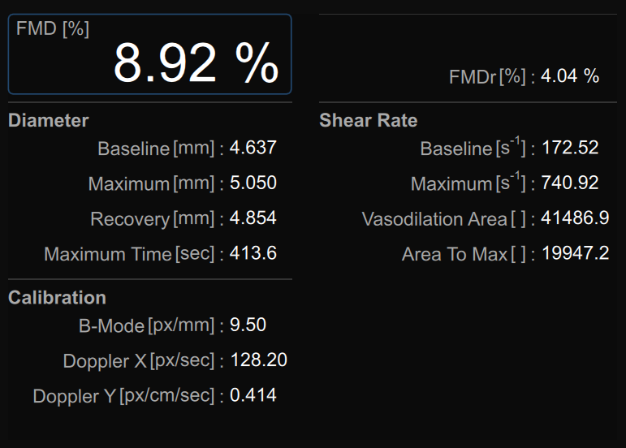This screenshot has width=626, height=448.
Task: Click the shear rate Maximum value 740.92
Action: pyautogui.click(x=570, y=183)
